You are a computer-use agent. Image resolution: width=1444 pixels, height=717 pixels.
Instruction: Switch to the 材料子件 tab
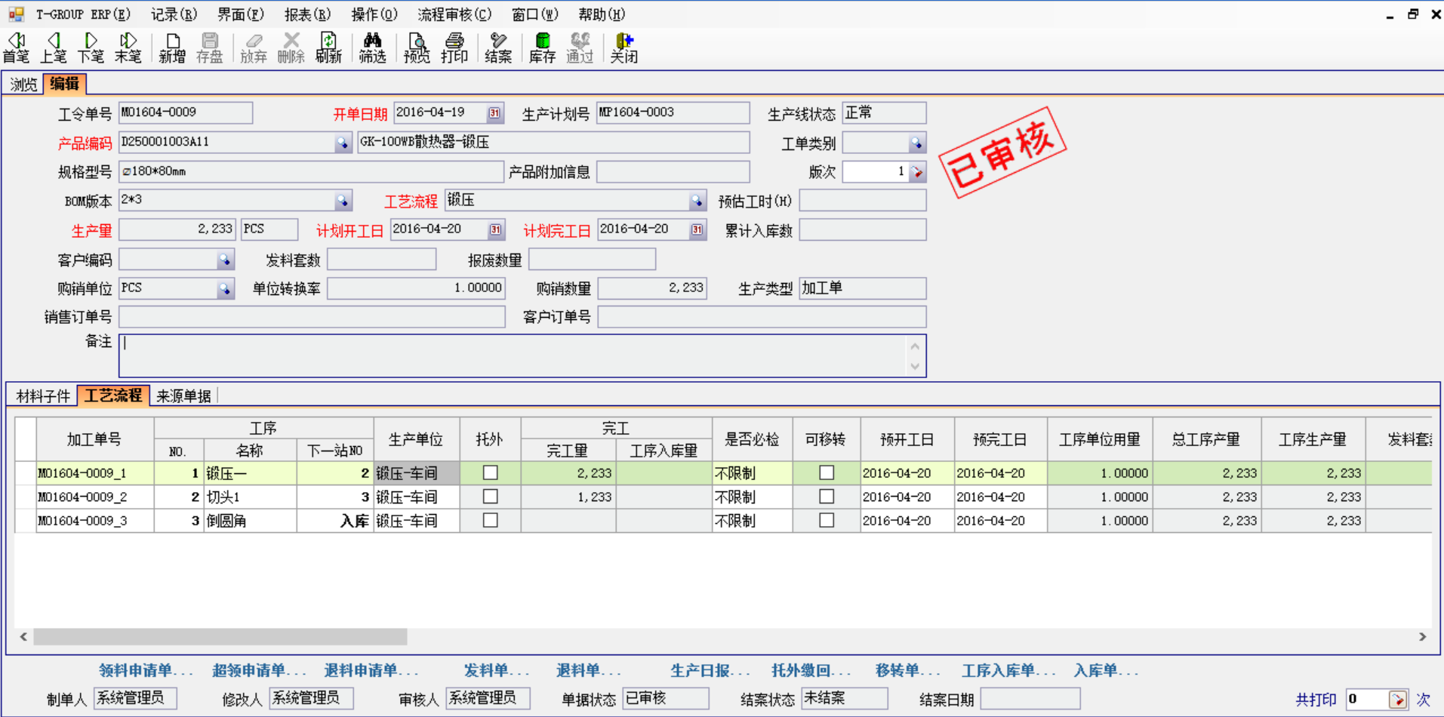(42, 395)
